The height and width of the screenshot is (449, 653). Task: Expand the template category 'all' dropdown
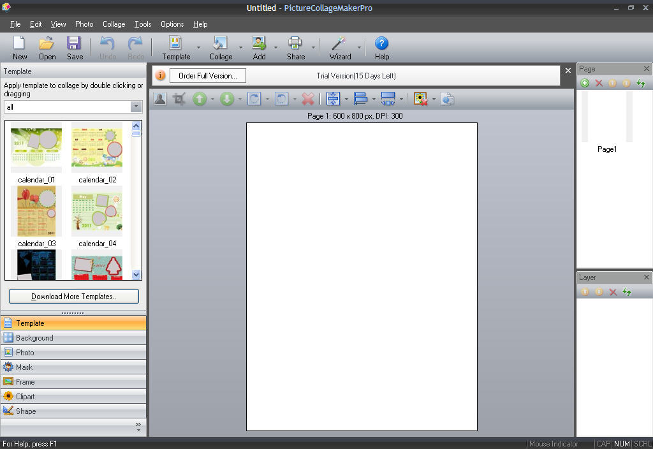[x=136, y=107]
